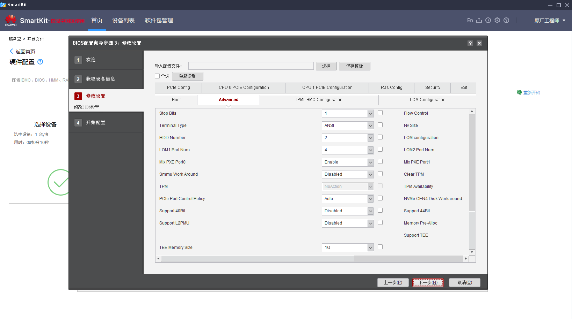The width and height of the screenshot is (572, 319).
Task: Click step 4 number badge 开始配置
Action: click(78, 123)
